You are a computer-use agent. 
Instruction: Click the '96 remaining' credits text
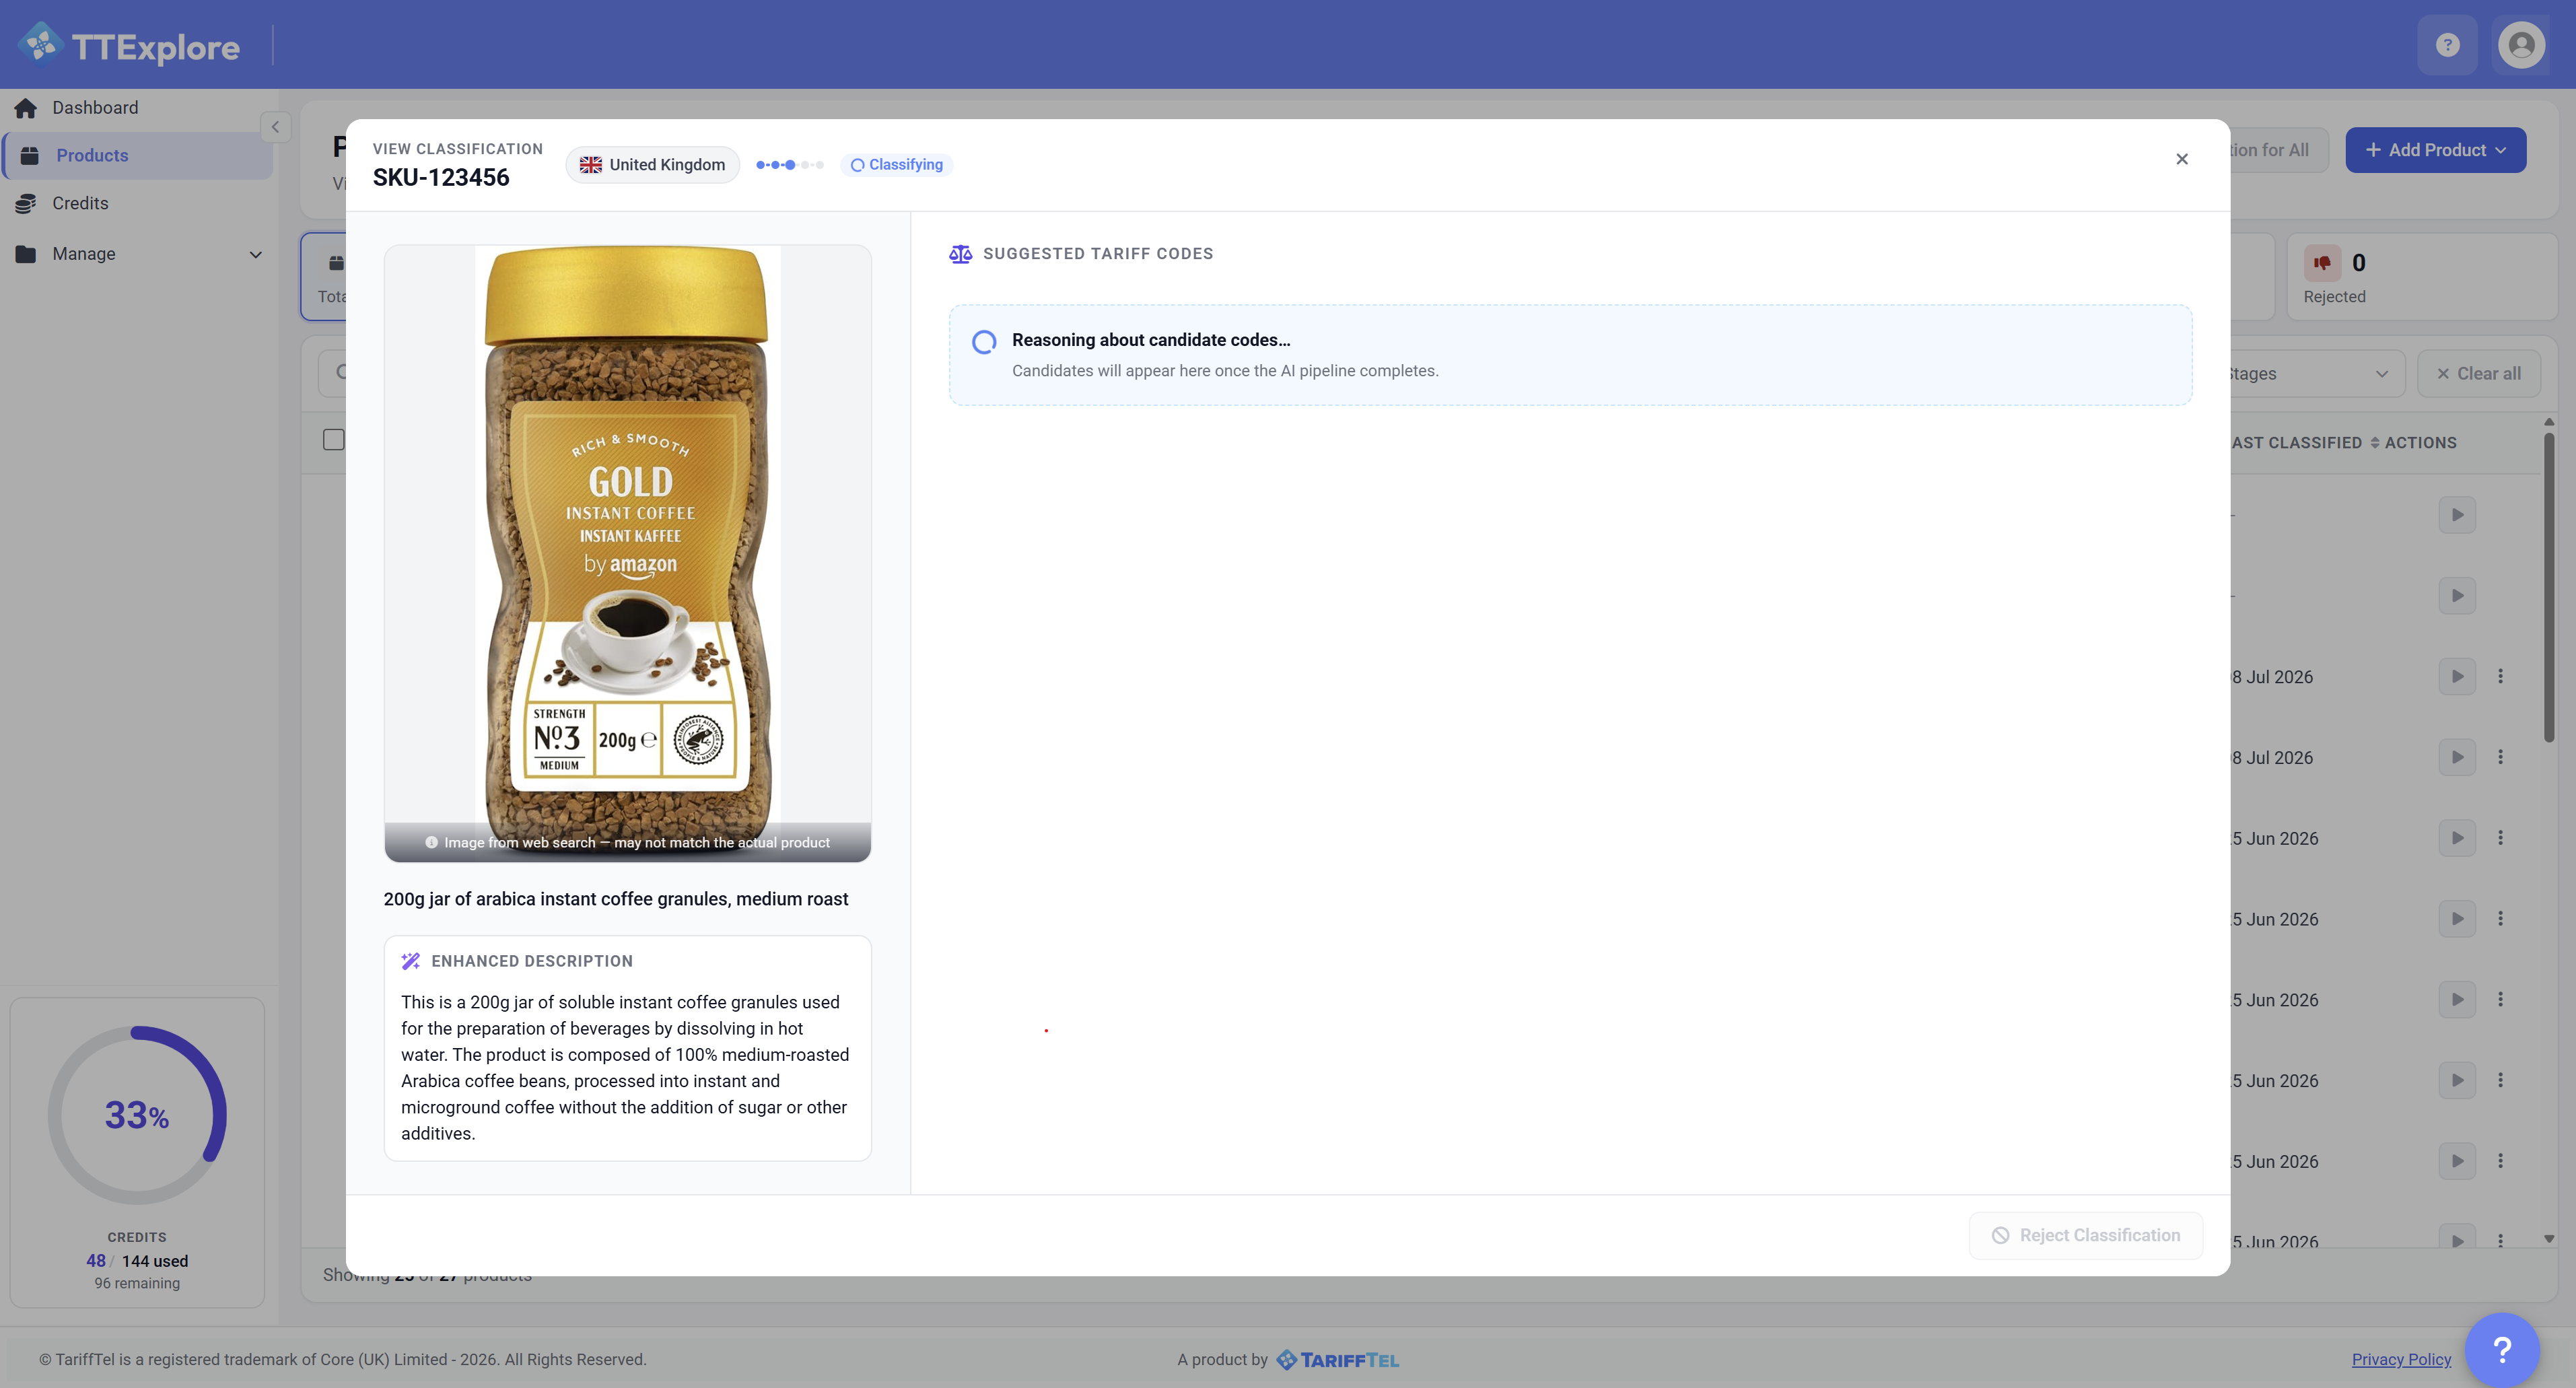coord(137,1283)
